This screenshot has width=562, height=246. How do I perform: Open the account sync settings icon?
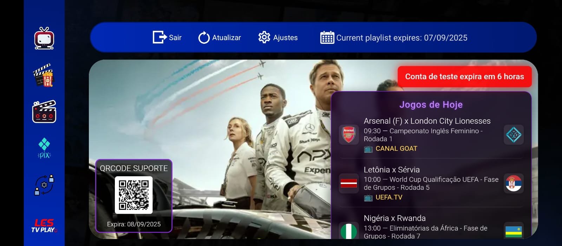tap(44, 185)
